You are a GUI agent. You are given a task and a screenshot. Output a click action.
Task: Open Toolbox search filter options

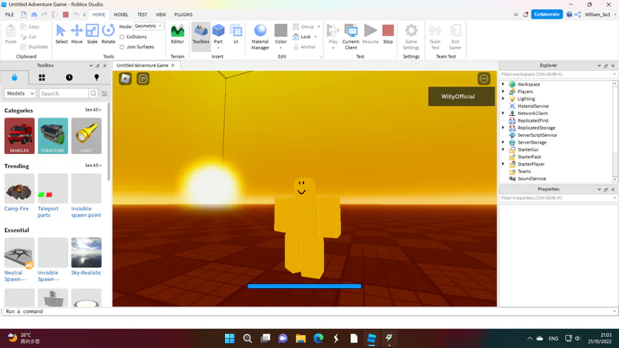tap(105, 94)
